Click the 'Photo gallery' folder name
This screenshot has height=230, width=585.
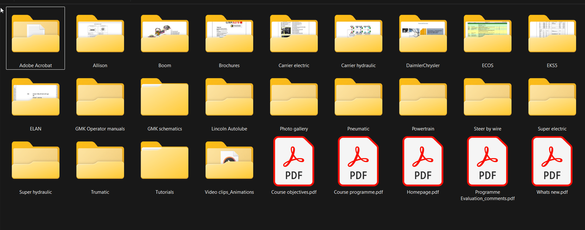(294, 129)
